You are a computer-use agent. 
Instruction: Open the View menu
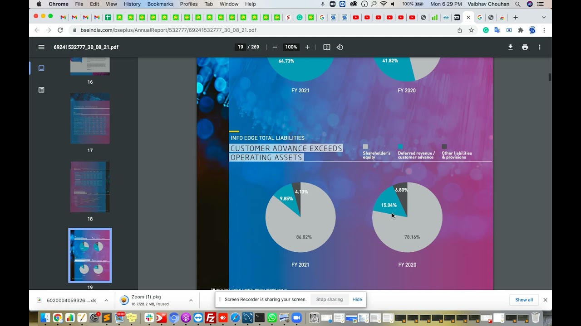111,4
